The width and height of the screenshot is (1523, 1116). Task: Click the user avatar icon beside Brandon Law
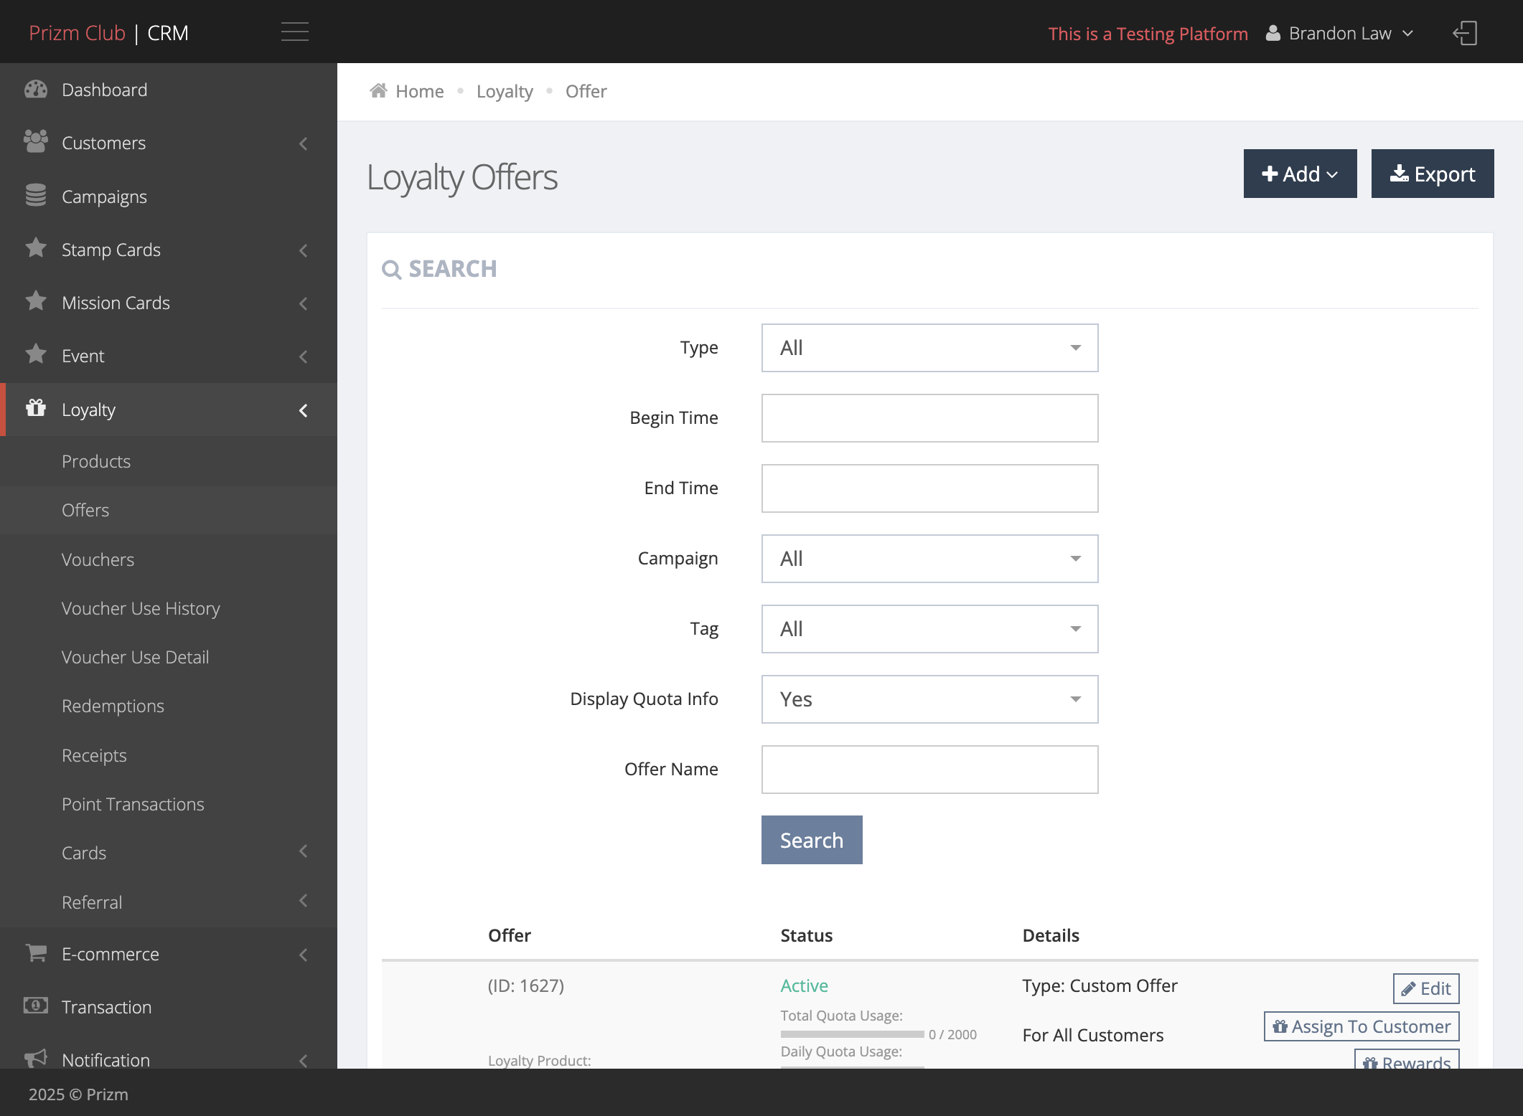tap(1273, 33)
